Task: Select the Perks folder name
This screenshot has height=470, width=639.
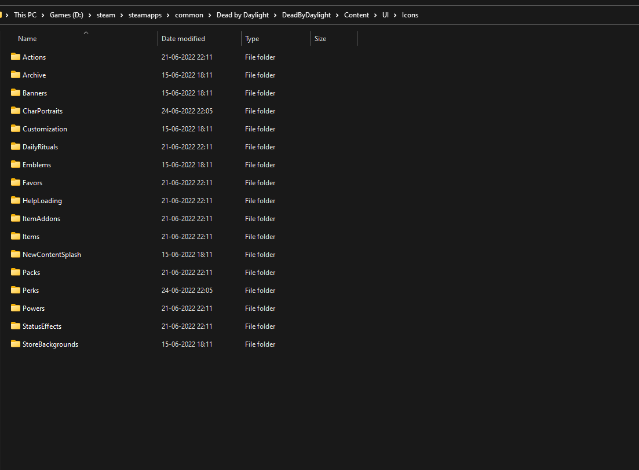Action: [31, 291]
